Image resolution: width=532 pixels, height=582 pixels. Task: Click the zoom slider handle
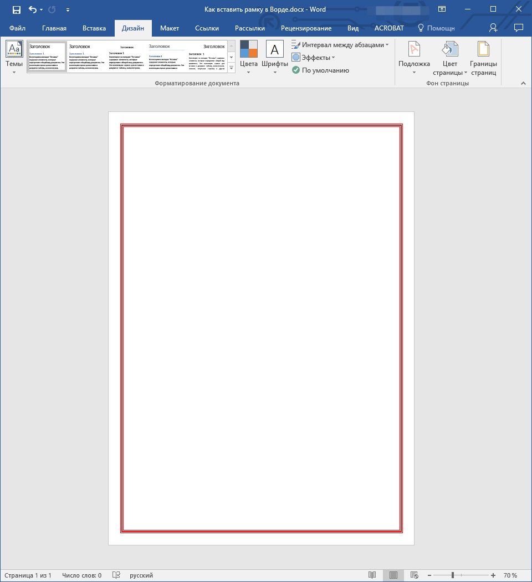point(453,575)
